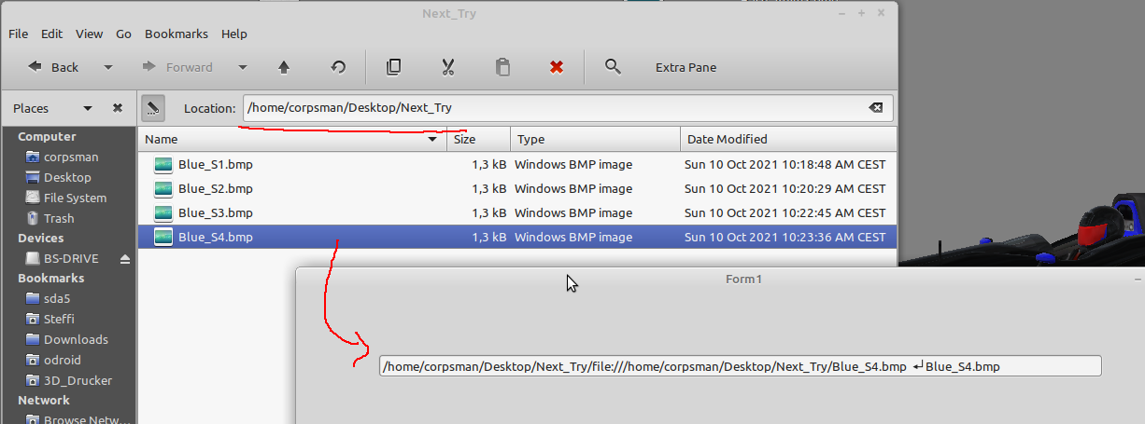Click the Back navigation button
Viewport: 1145px width, 424px height.
pyautogui.click(x=53, y=67)
